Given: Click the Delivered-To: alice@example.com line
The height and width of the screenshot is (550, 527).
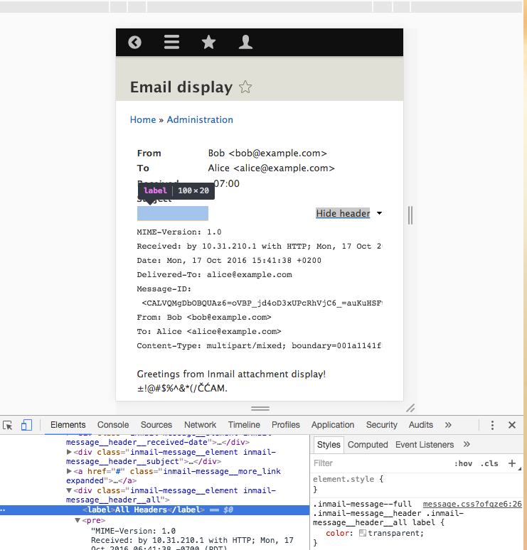Looking at the screenshot, I should 214,275.
